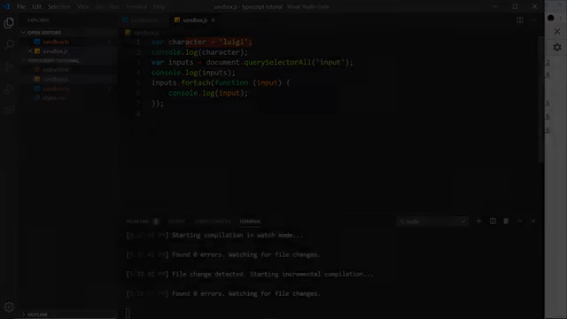Click the terminal cursor prompt

point(128,313)
